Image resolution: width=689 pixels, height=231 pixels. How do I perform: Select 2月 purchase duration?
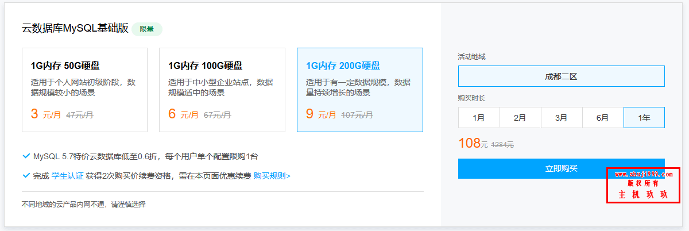[x=520, y=117]
